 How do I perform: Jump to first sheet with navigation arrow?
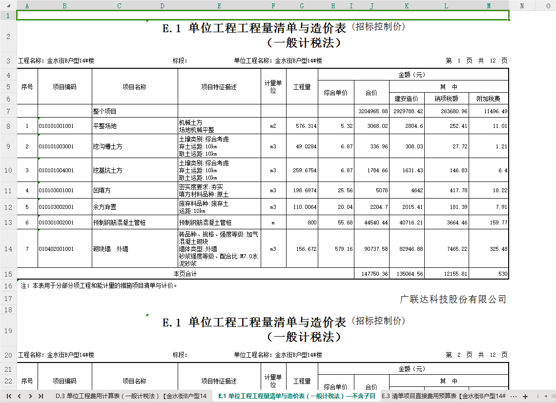[x=9, y=396]
